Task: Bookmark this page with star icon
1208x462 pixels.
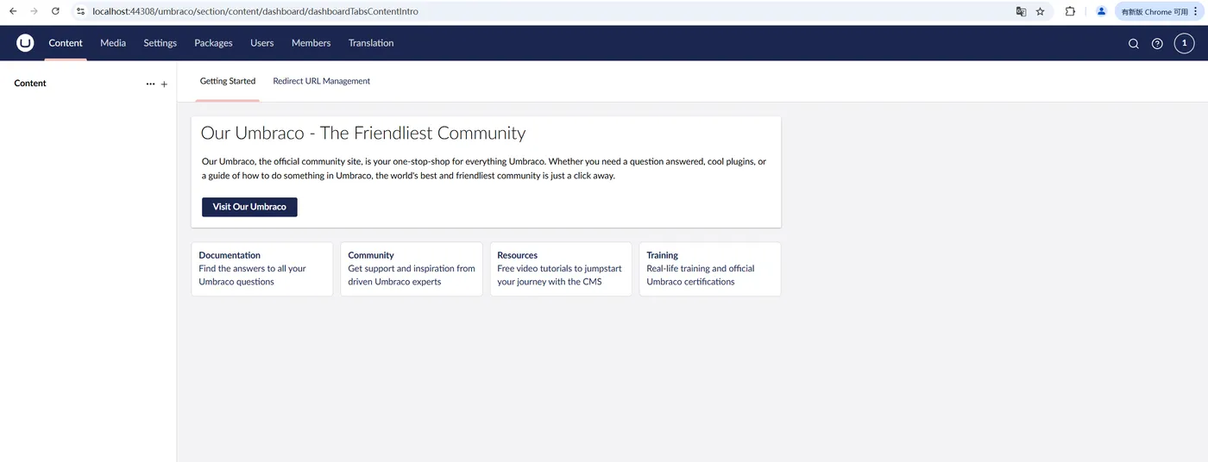Action: [x=1041, y=11]
